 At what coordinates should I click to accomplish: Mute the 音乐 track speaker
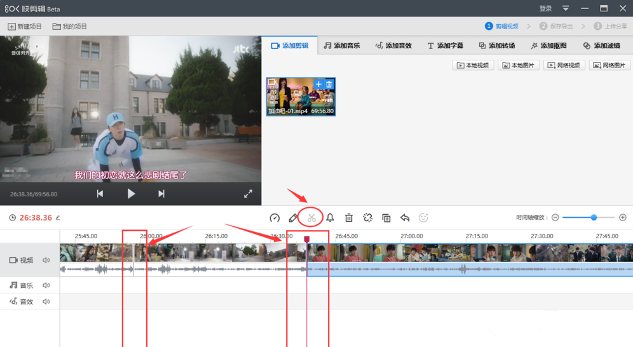tap(46, 285)
